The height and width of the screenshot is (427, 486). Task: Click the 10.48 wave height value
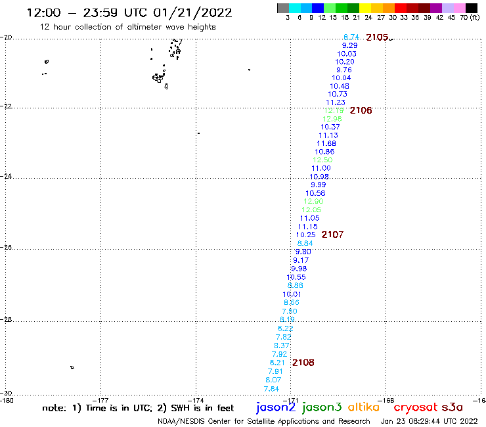pyautogui.click(x=340, y=86)
